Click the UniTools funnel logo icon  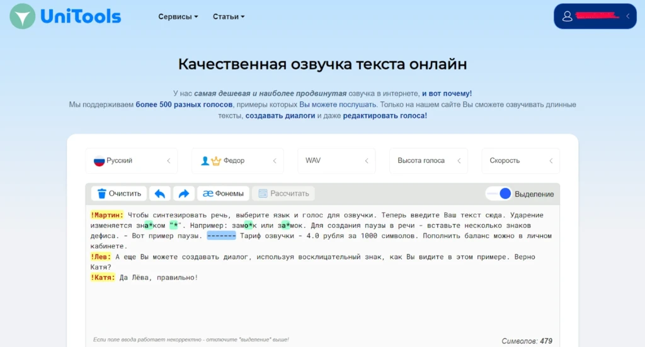point(23,16)
